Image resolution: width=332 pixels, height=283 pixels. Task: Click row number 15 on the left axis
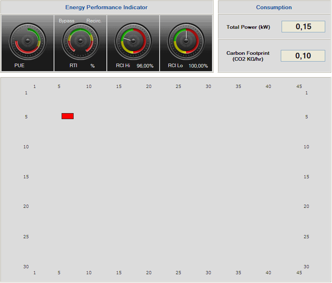pos(26,177)
